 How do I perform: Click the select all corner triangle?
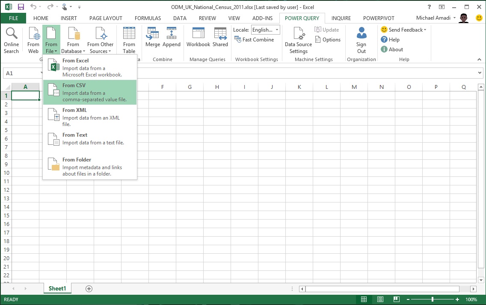point(7,87)
